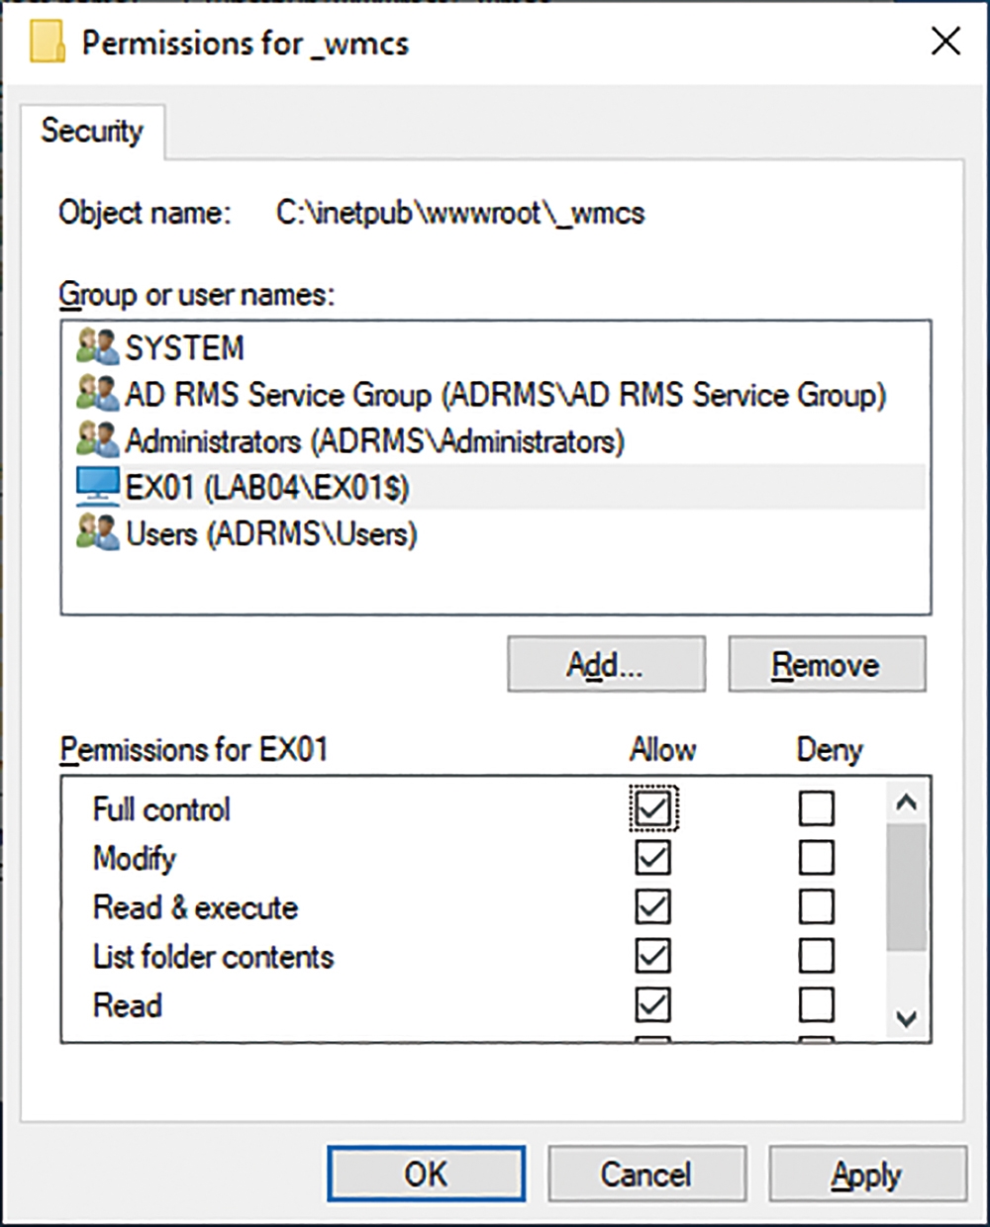This screenshot has width=990, height=1227.
Task: Close the Permissions dialog with X
Action: [945, 42]
